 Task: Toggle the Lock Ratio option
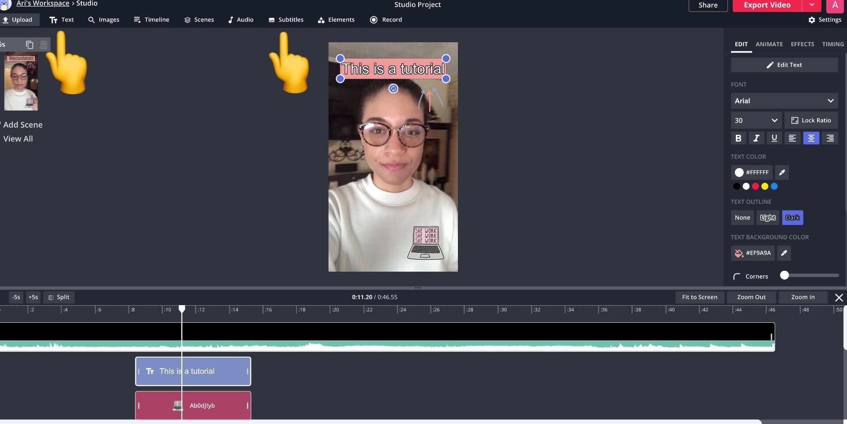click(x=811, y=120)
